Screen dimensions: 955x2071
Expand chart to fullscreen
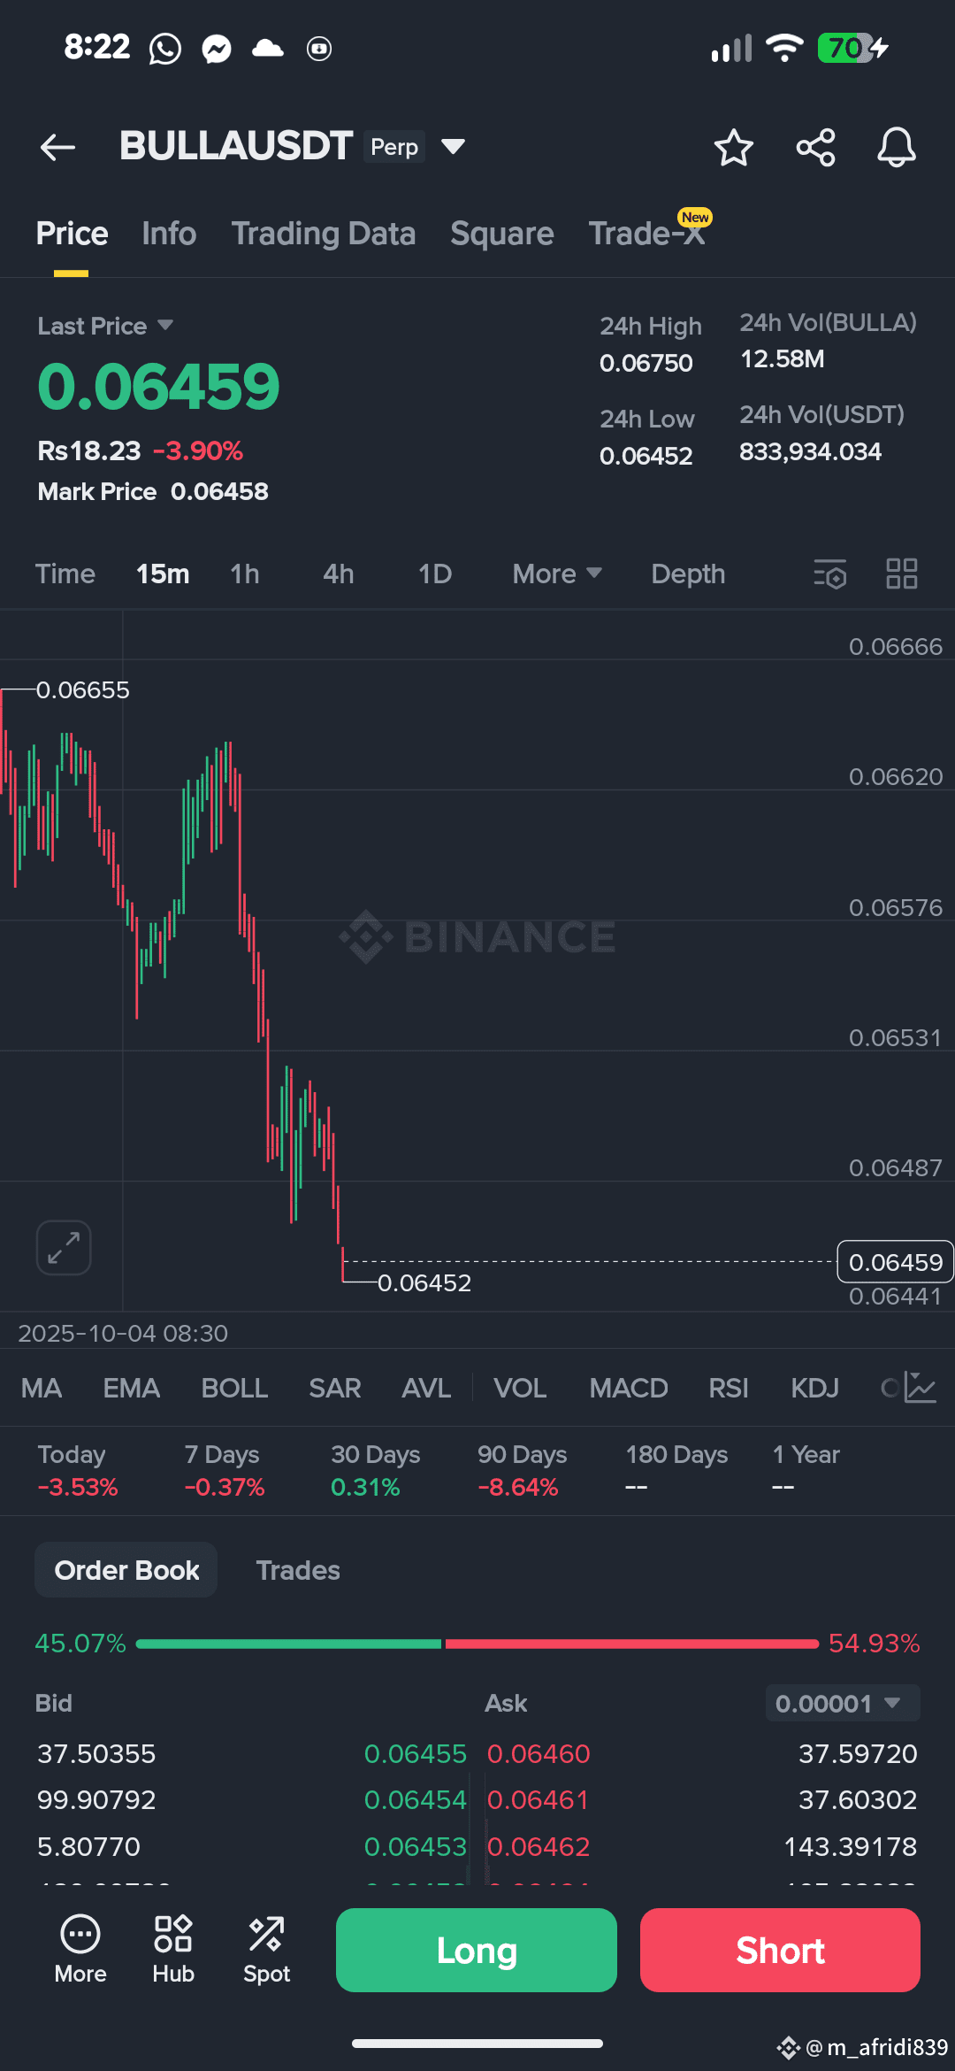(64, 1248)
